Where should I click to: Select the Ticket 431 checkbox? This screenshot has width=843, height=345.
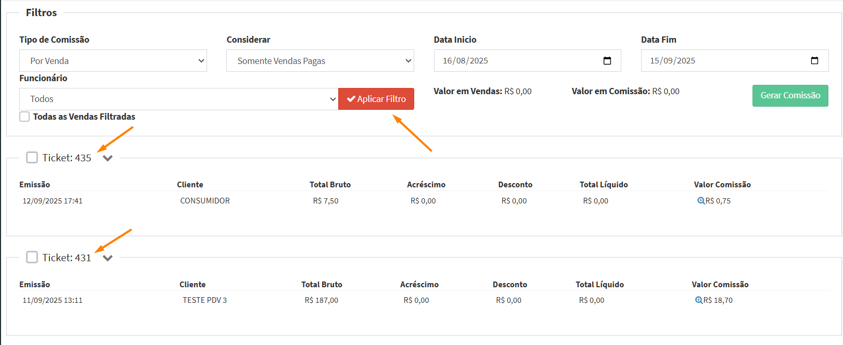click(x=32, y=257)
